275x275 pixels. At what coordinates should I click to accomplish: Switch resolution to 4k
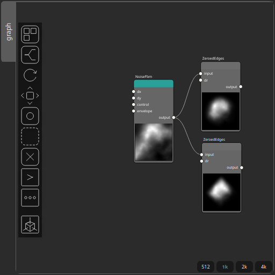click(264, 267)
